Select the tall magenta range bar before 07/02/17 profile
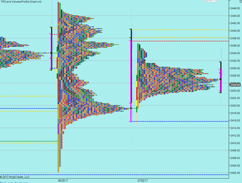The image size is (242, 183). click(x=130, y=80)
